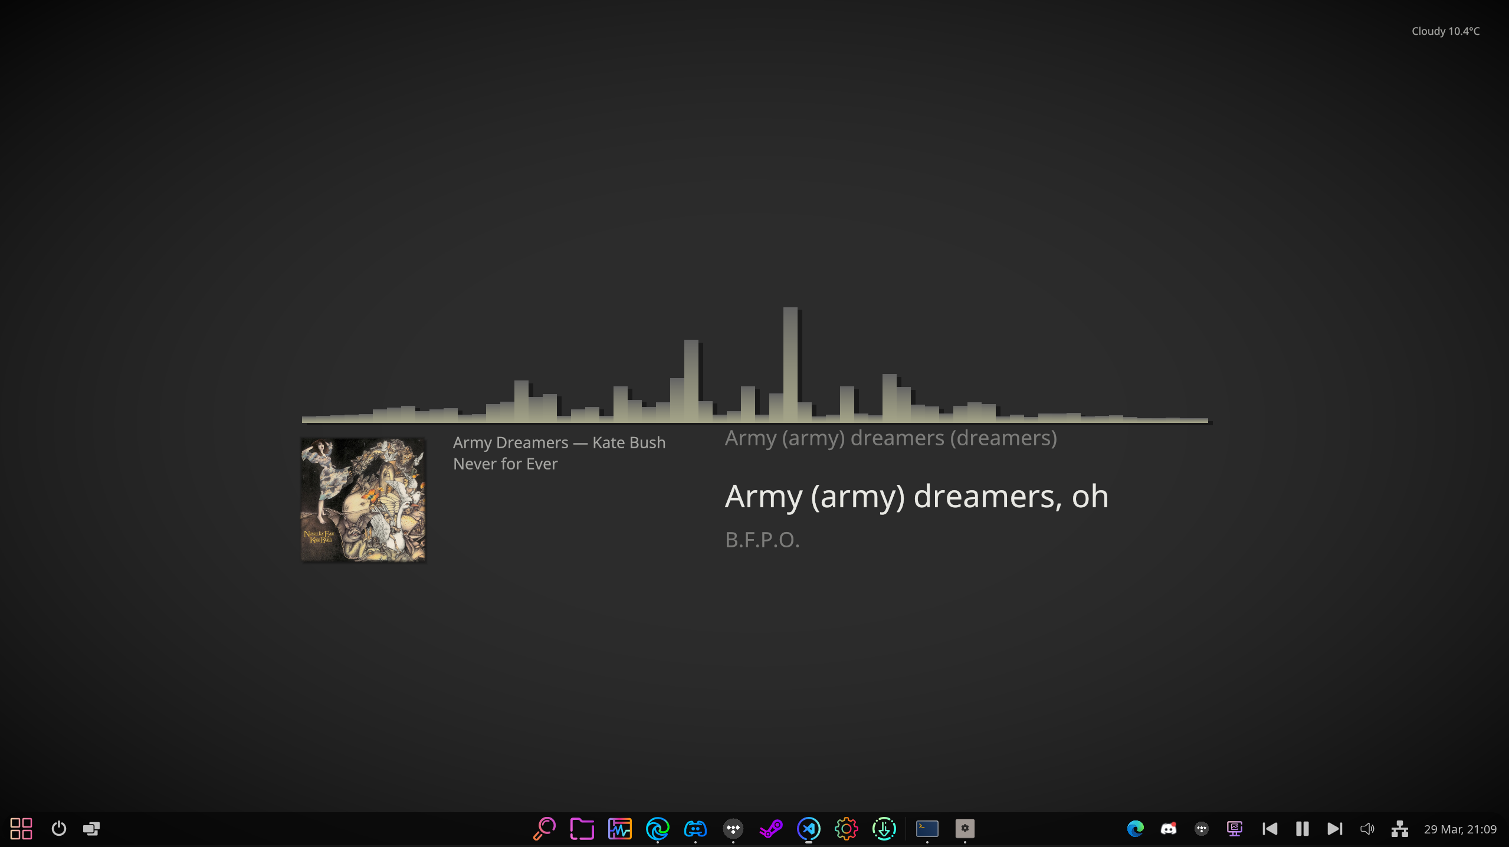Launch Steam from the dock
The image size is (1509, 847).
click(x=770, y=829)
